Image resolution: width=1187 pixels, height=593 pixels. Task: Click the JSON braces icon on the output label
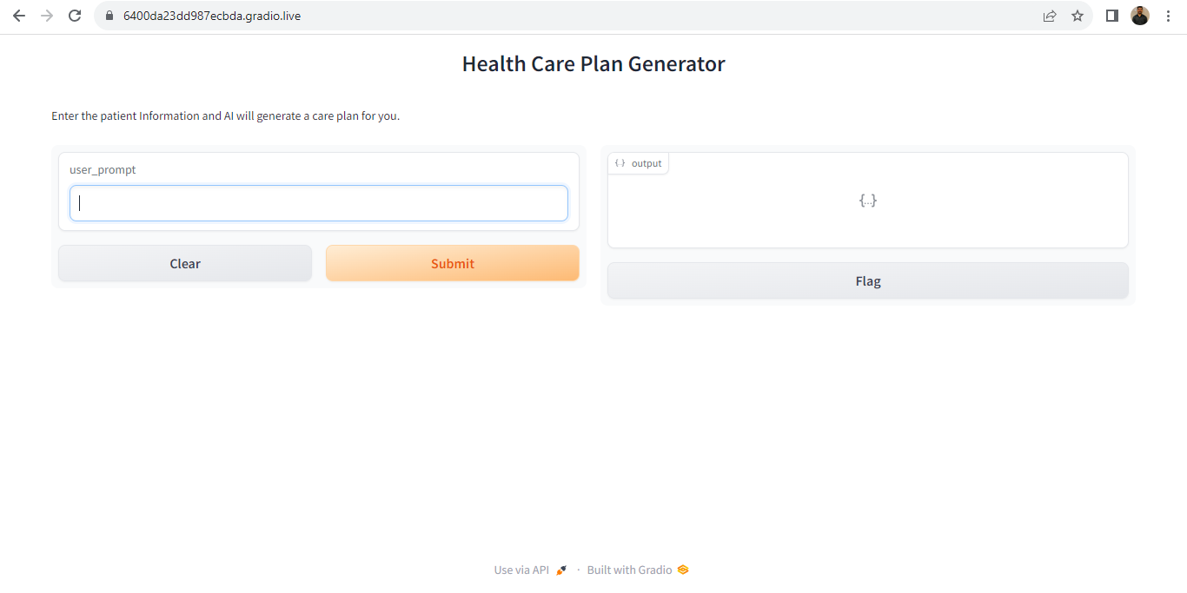tap(620, 162)
